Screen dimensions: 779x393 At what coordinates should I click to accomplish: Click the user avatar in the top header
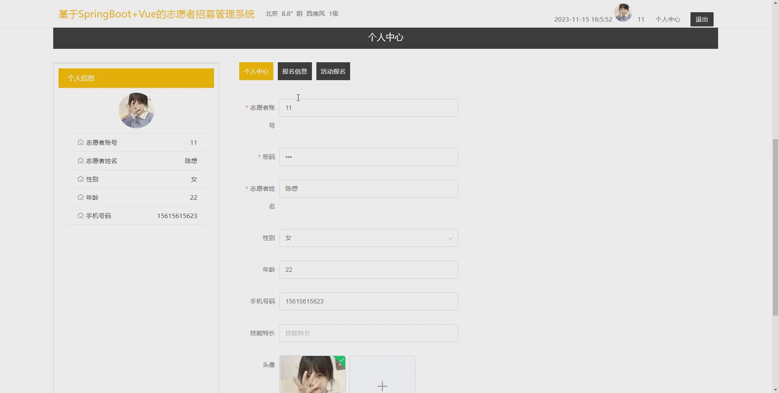click(623, 13)
